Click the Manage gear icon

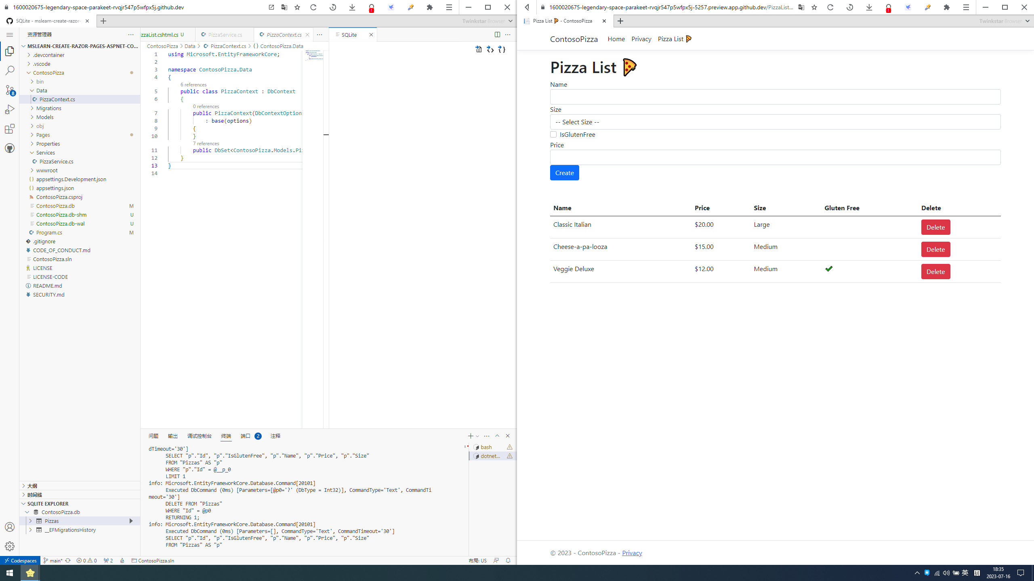tap(10, 546)
